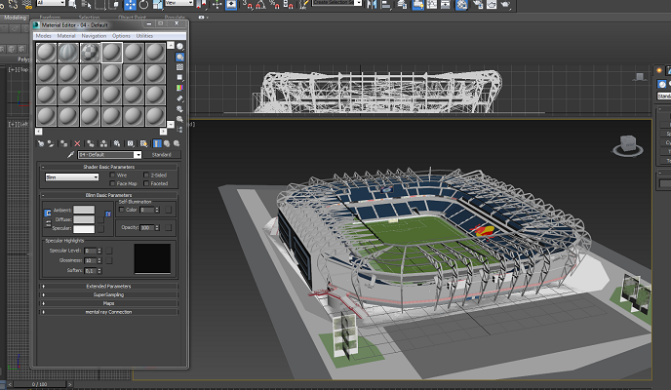The height and width of the screenshot is (390, 671).
Task: Click Specular map slot button
Action: coord(100,229)
